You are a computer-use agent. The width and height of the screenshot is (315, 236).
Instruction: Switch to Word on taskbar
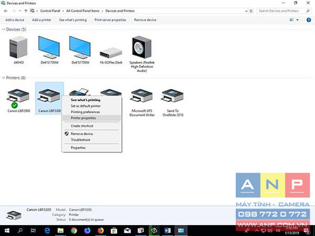(167, 231)
